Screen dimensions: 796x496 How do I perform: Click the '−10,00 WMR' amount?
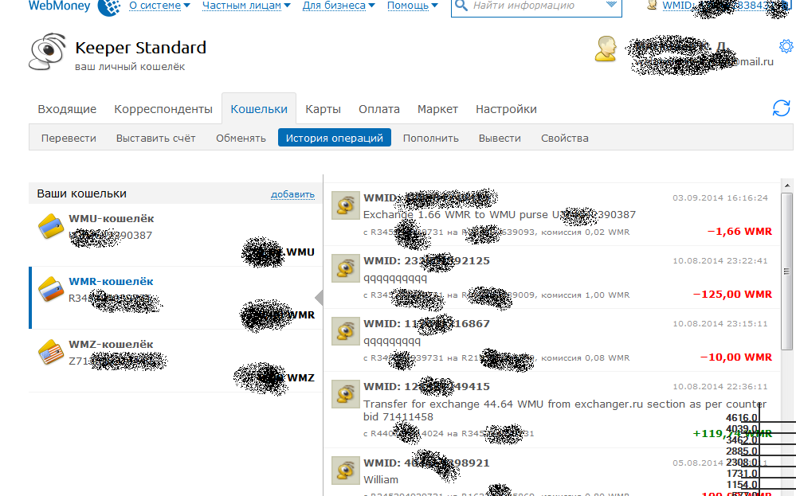point(736,357)
